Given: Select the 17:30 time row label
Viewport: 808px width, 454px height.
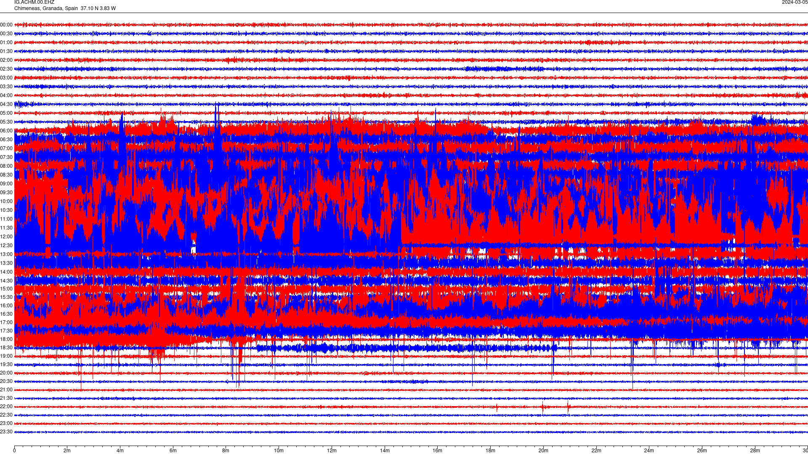Looking at the screenshot, I should coord(6,331).
